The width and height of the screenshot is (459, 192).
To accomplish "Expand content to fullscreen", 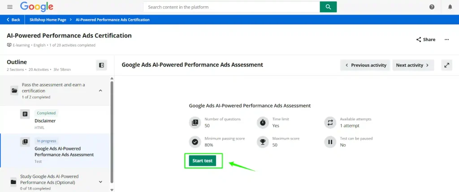I will [447, 65].
